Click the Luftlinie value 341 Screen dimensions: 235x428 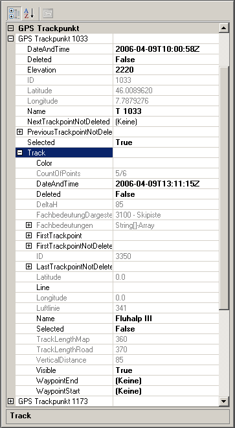pyautogui.click(x=121, y=308)
